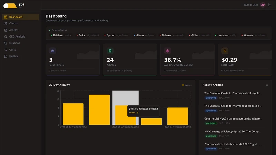Screen dimensions: 276x155
Task: Click the 3 Total Clients value
Action: pyautogui.click(x=51, y=60)
